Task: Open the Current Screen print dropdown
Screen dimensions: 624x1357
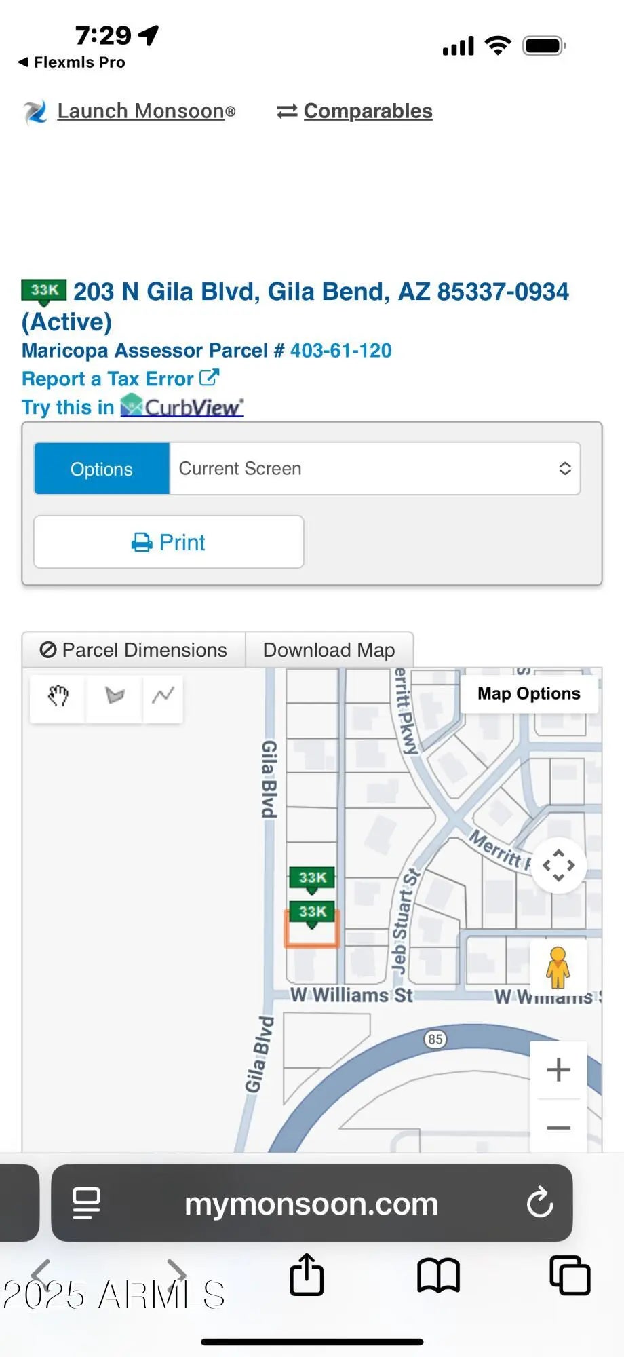Action: coord(374,469)
